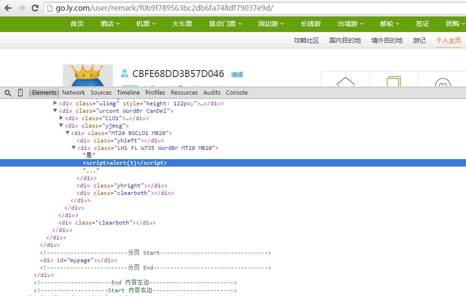
Task: Open the 邮轮 navigation dropdown
Action: coord(390,24)
